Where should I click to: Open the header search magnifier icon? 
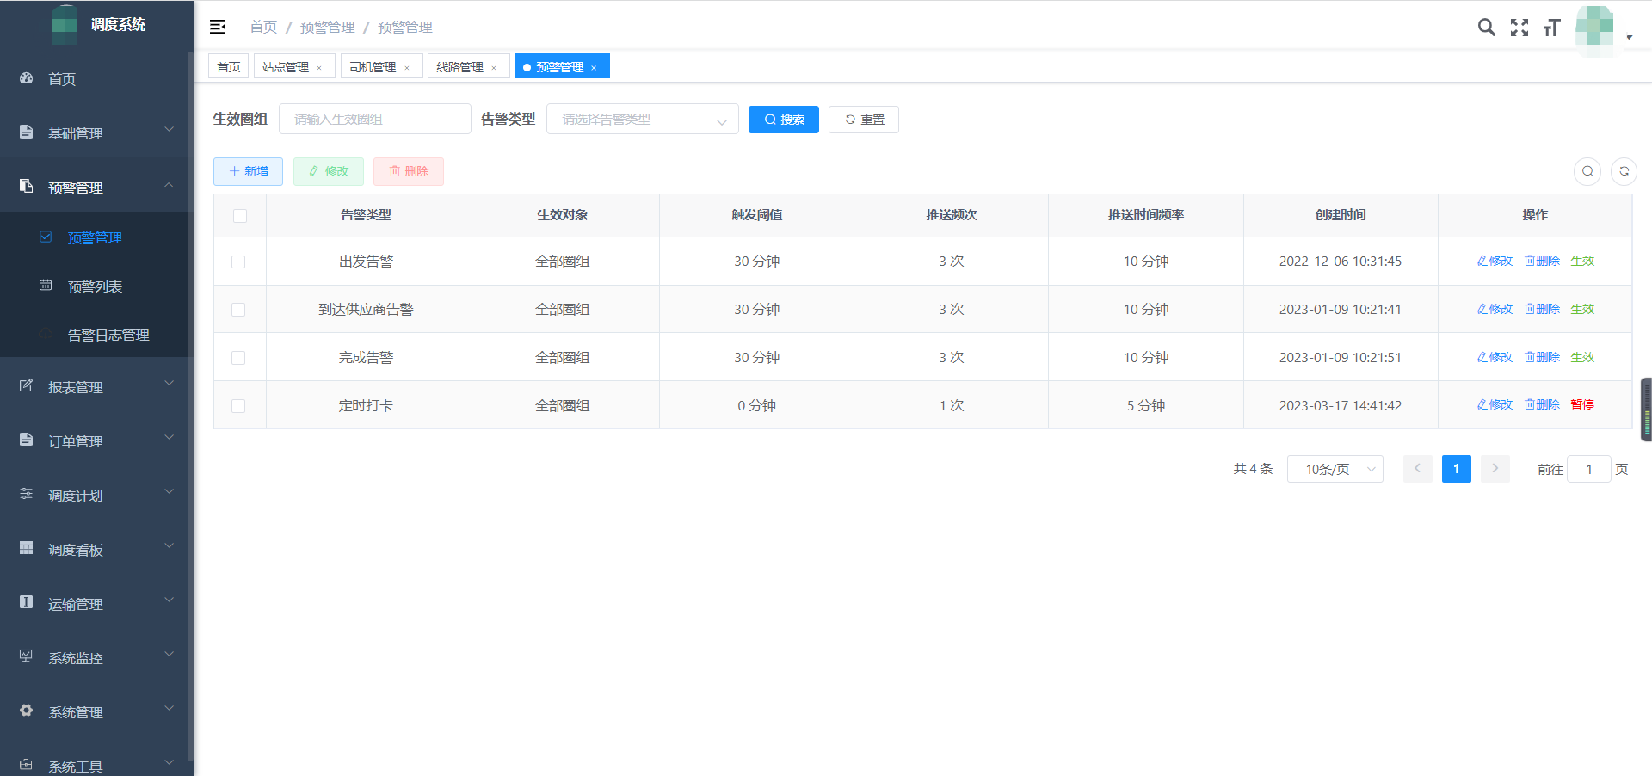click(x=1486, y=28)
